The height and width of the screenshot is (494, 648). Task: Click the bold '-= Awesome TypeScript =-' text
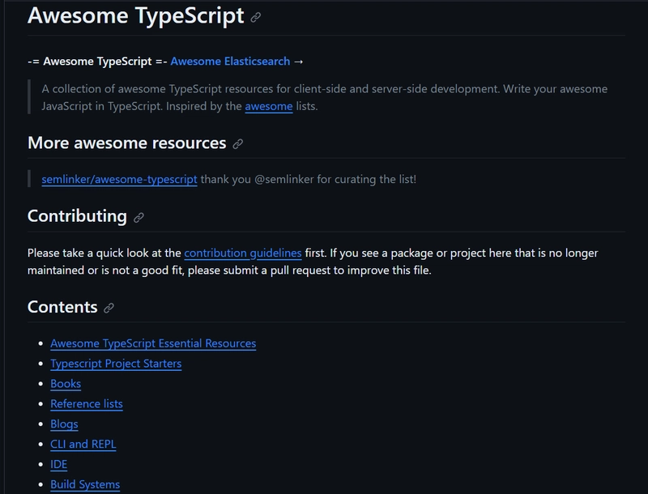(97, 61)
